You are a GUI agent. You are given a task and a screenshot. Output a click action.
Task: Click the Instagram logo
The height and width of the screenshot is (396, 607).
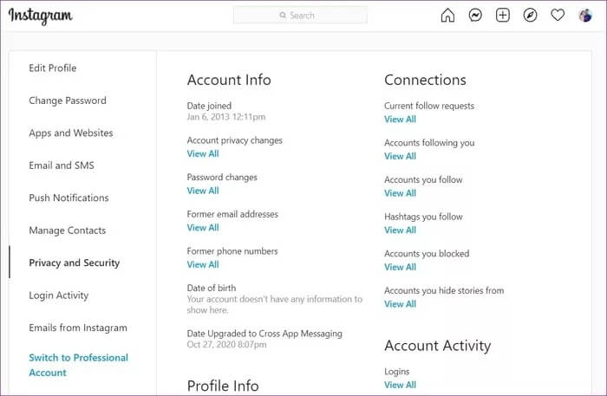pyautogui.click(x=40, y=16)
